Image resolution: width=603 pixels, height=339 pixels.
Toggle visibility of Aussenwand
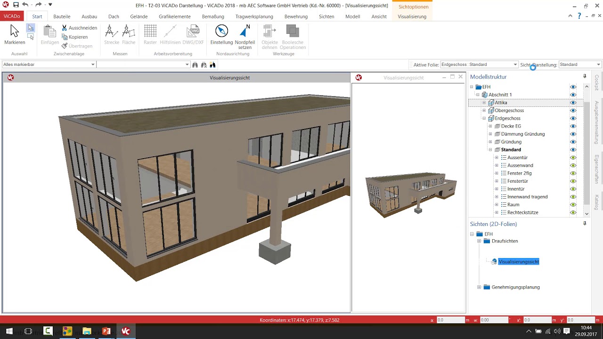(x=573, y=165)
